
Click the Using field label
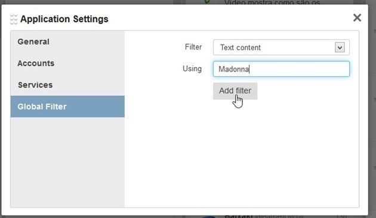click(192, 68)
